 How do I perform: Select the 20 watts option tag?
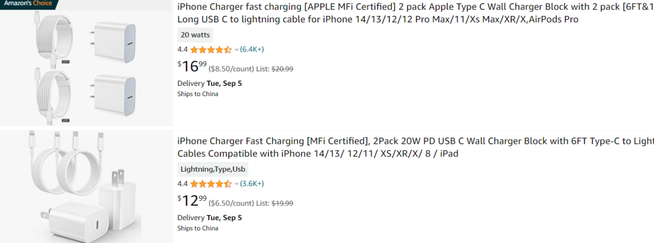[x=195, y=35]
